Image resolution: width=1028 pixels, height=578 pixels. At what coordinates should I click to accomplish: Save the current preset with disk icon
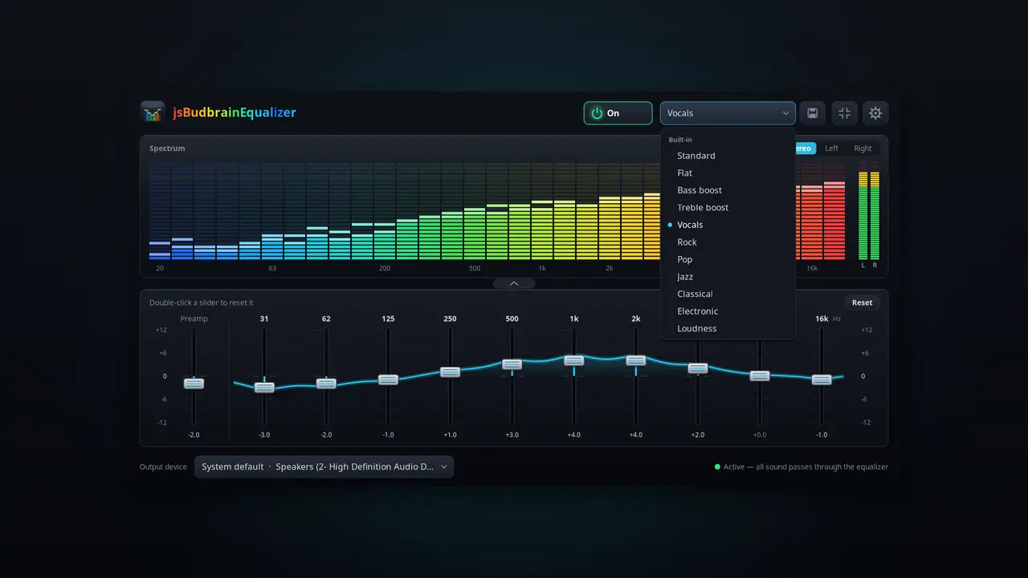tap(812, 113)
